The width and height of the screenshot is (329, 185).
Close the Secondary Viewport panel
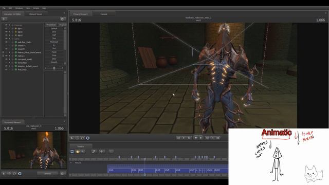pyautogui.click(x=64, y=121)
